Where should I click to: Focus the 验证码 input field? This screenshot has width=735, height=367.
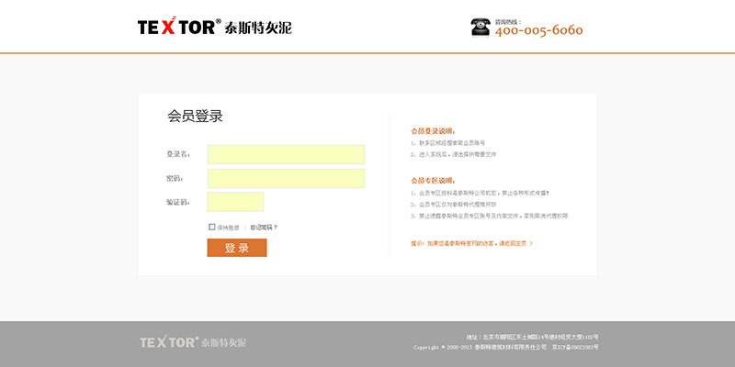coord(235,202)
